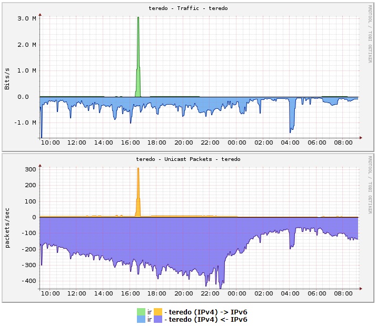This screenshot has width=376, height=326.
Task: Click the '2.0 M' y-axis value
Action: pos(27,45)
